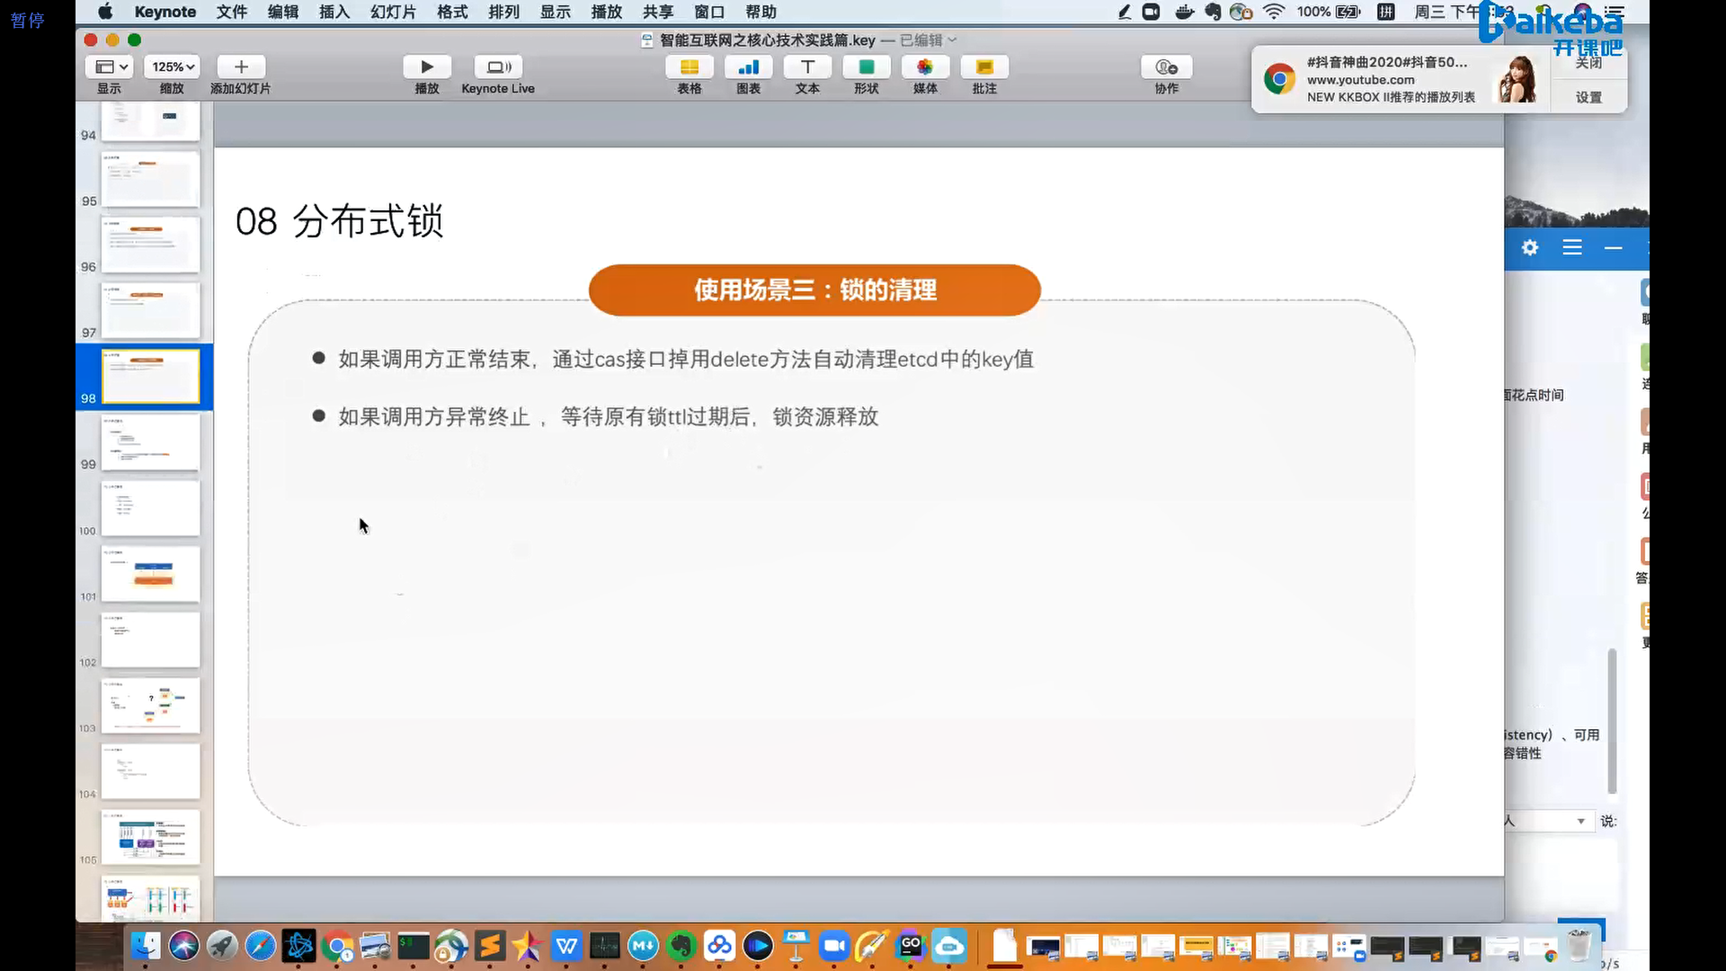Open the View options dropdown
The height and width of the screenshot is (971, 1726).
(111, 67)
